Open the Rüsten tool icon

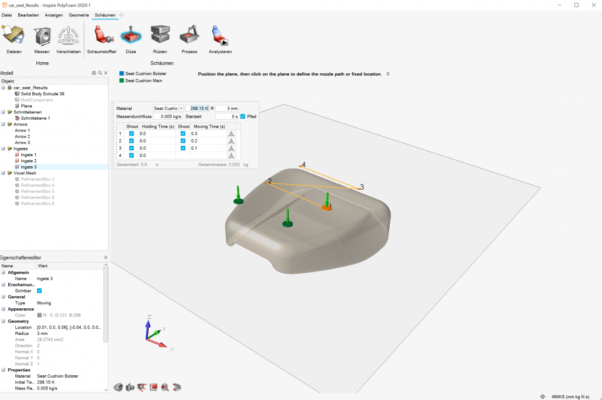coord(160,35)
